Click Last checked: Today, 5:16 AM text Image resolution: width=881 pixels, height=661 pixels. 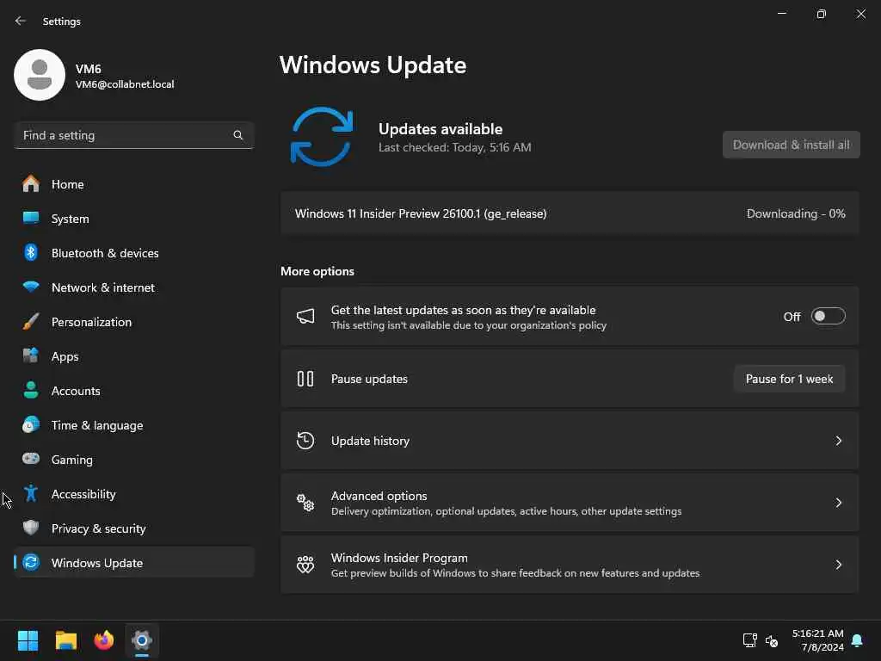point(454,147)
